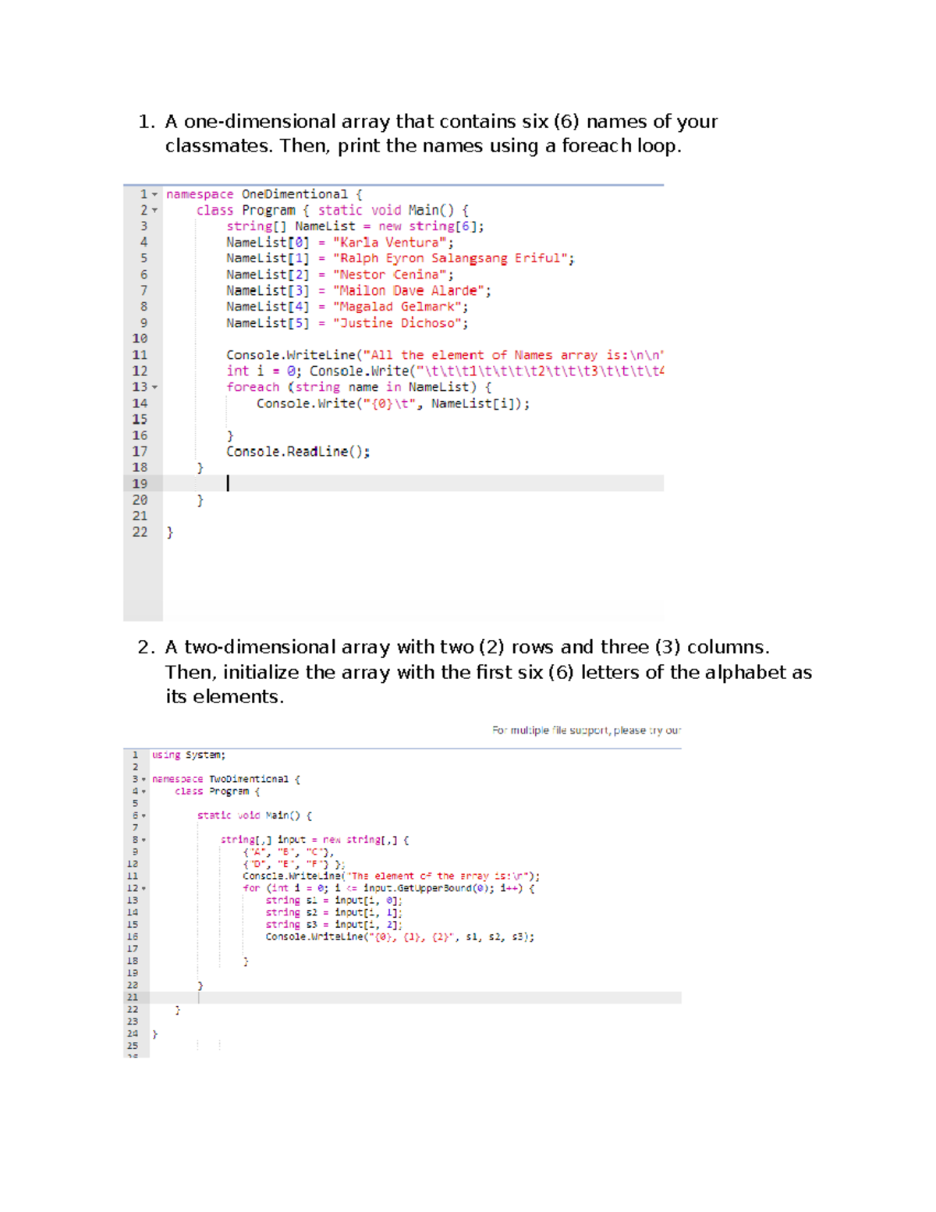Viewport: 936px width, 1212px height.
Task: Select line number 19 in the first editor
Action: coord(141,484)
